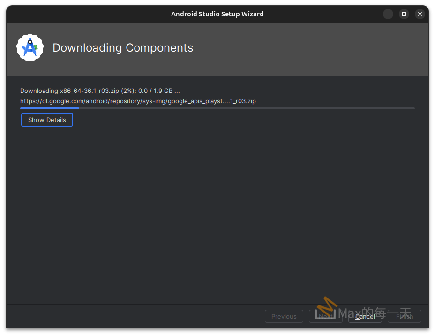Click the unfilled gray part of progress bar
The image size is (435, 336).
(244, 108)
